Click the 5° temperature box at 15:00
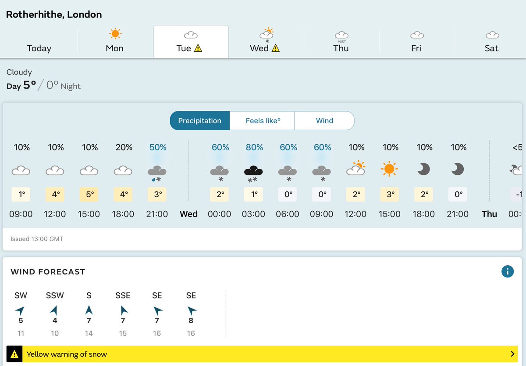 tap(90, 194)
